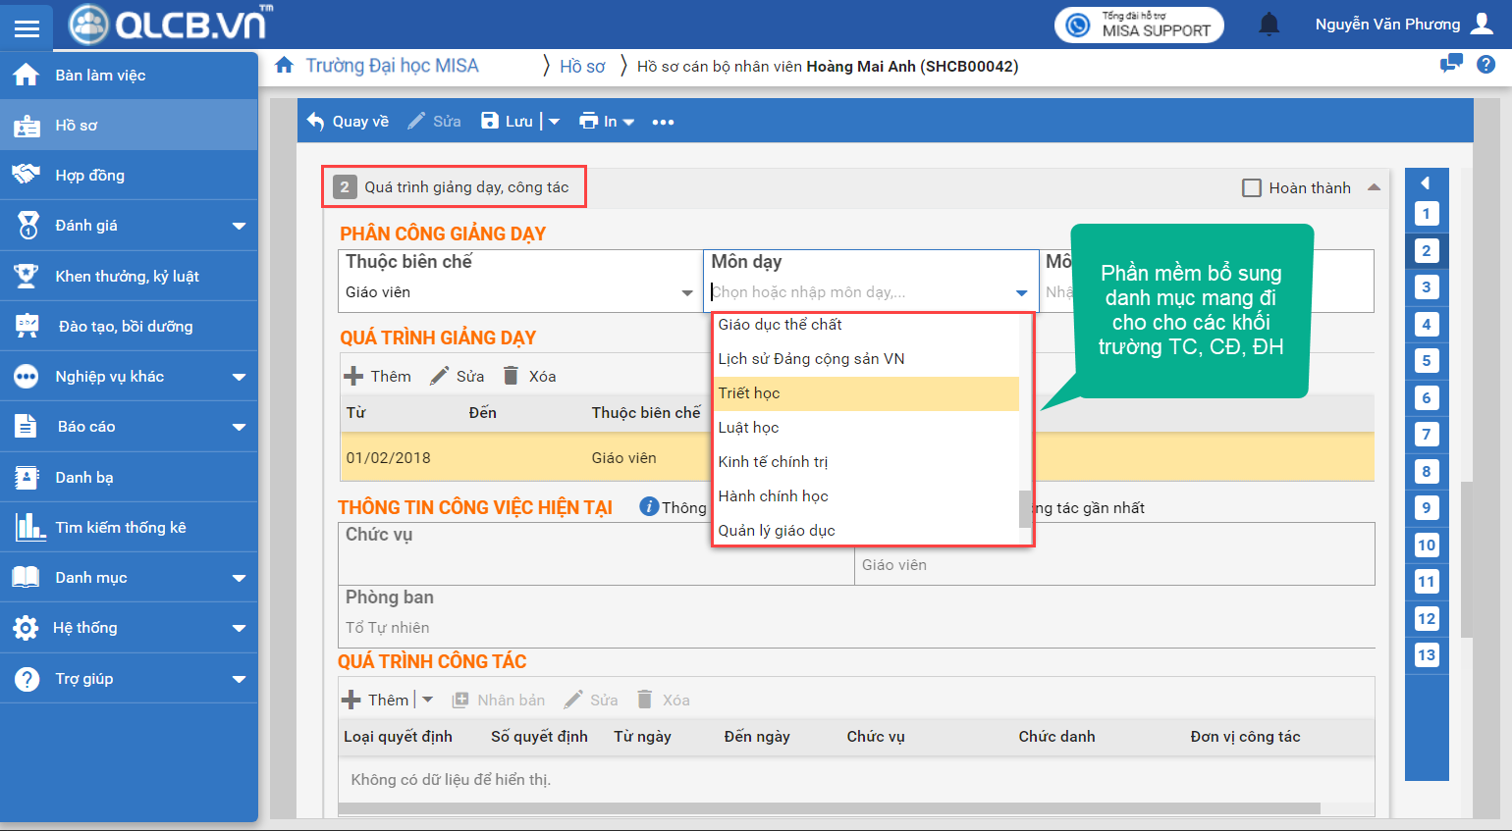Click the MISA Support phone icon
Viewport: 1512px width, 831px height.
[x=1078, y=26]
